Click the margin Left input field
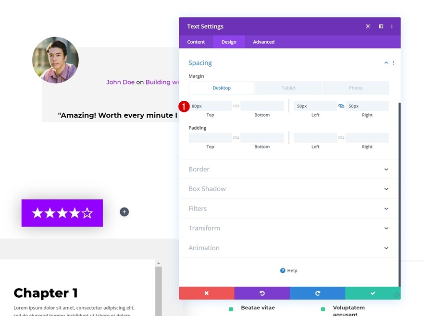This screenshot has height=316, width=423. point(315,106)
